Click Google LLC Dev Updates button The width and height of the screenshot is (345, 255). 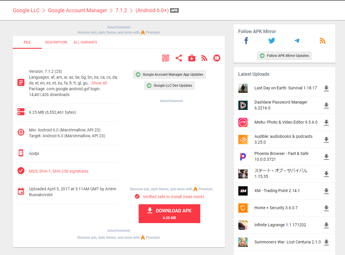coord(169,86)
